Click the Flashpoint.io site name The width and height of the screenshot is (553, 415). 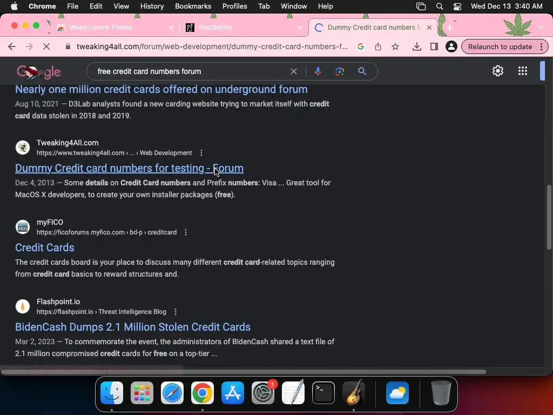pos(58,302)
